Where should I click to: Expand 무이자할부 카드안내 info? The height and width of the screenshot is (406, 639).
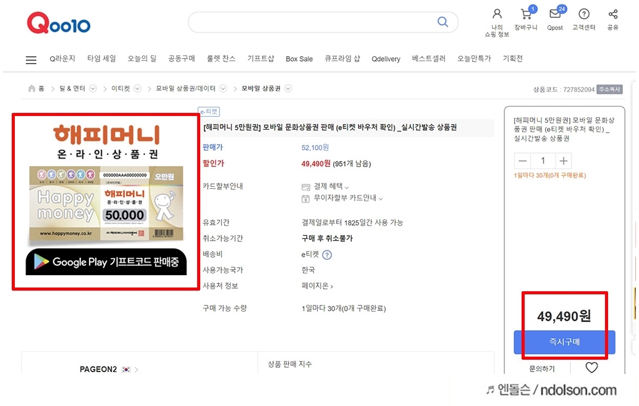click(342, 198)
